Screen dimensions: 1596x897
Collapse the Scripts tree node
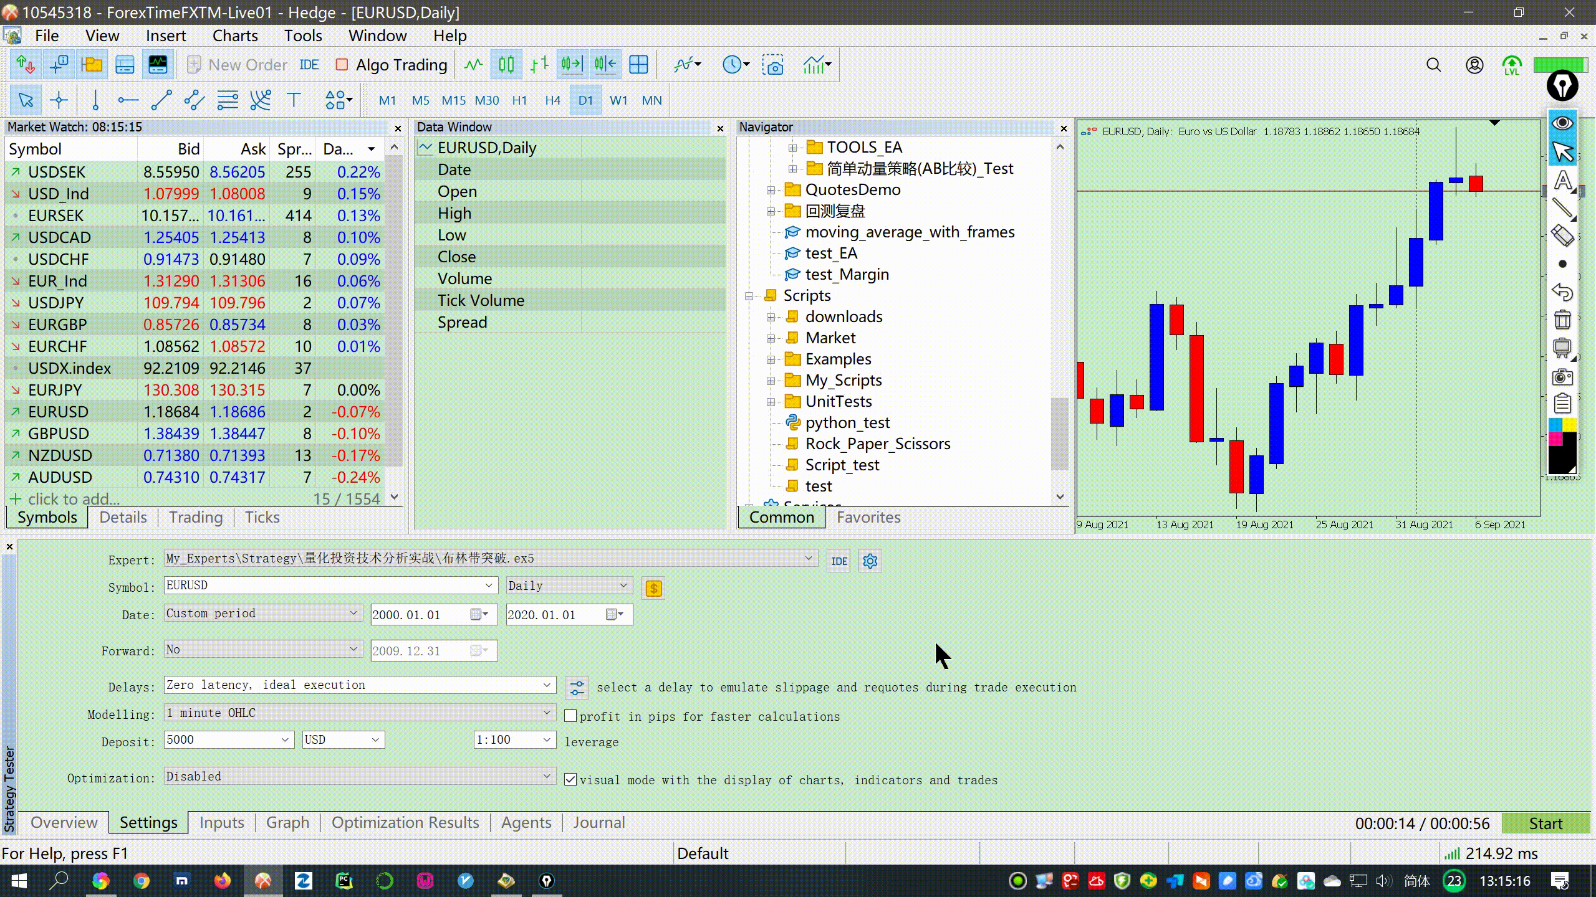pos(749,296)
